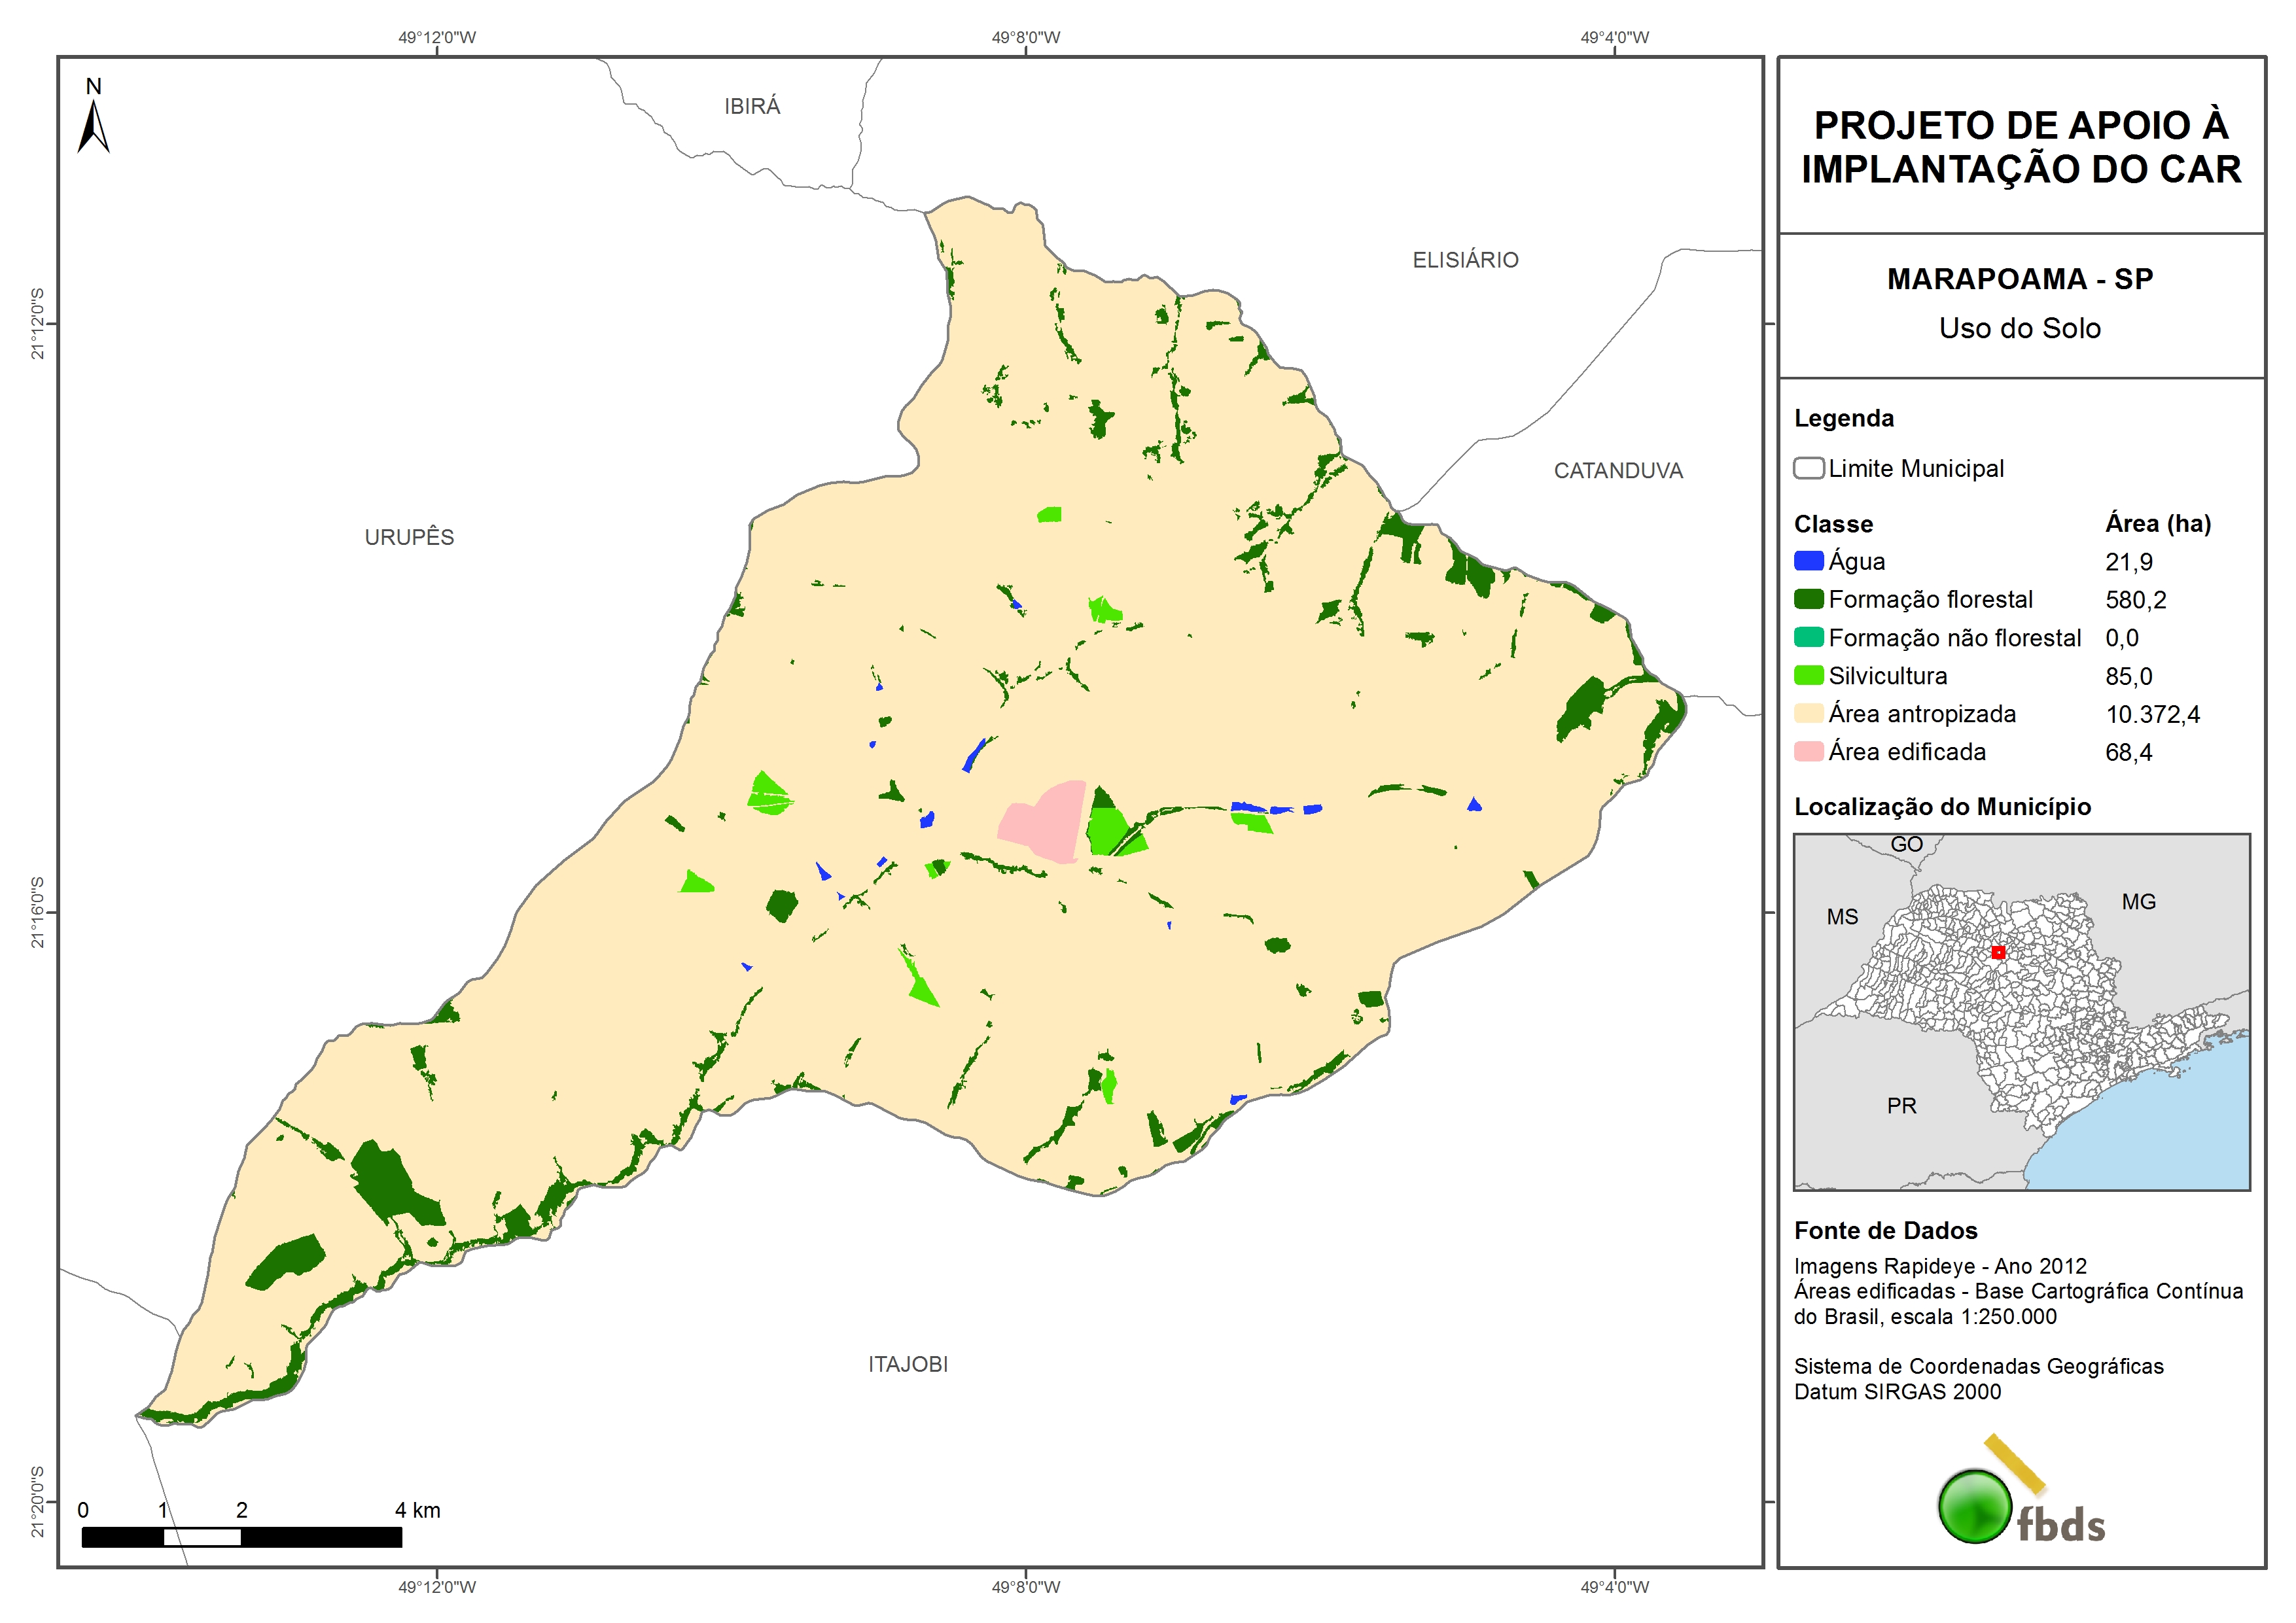Click the ELISIÁRIO municipality label
The width and height of the screenshot is (2296, 1623).
pyautogui.click(x=1465, y=260)
